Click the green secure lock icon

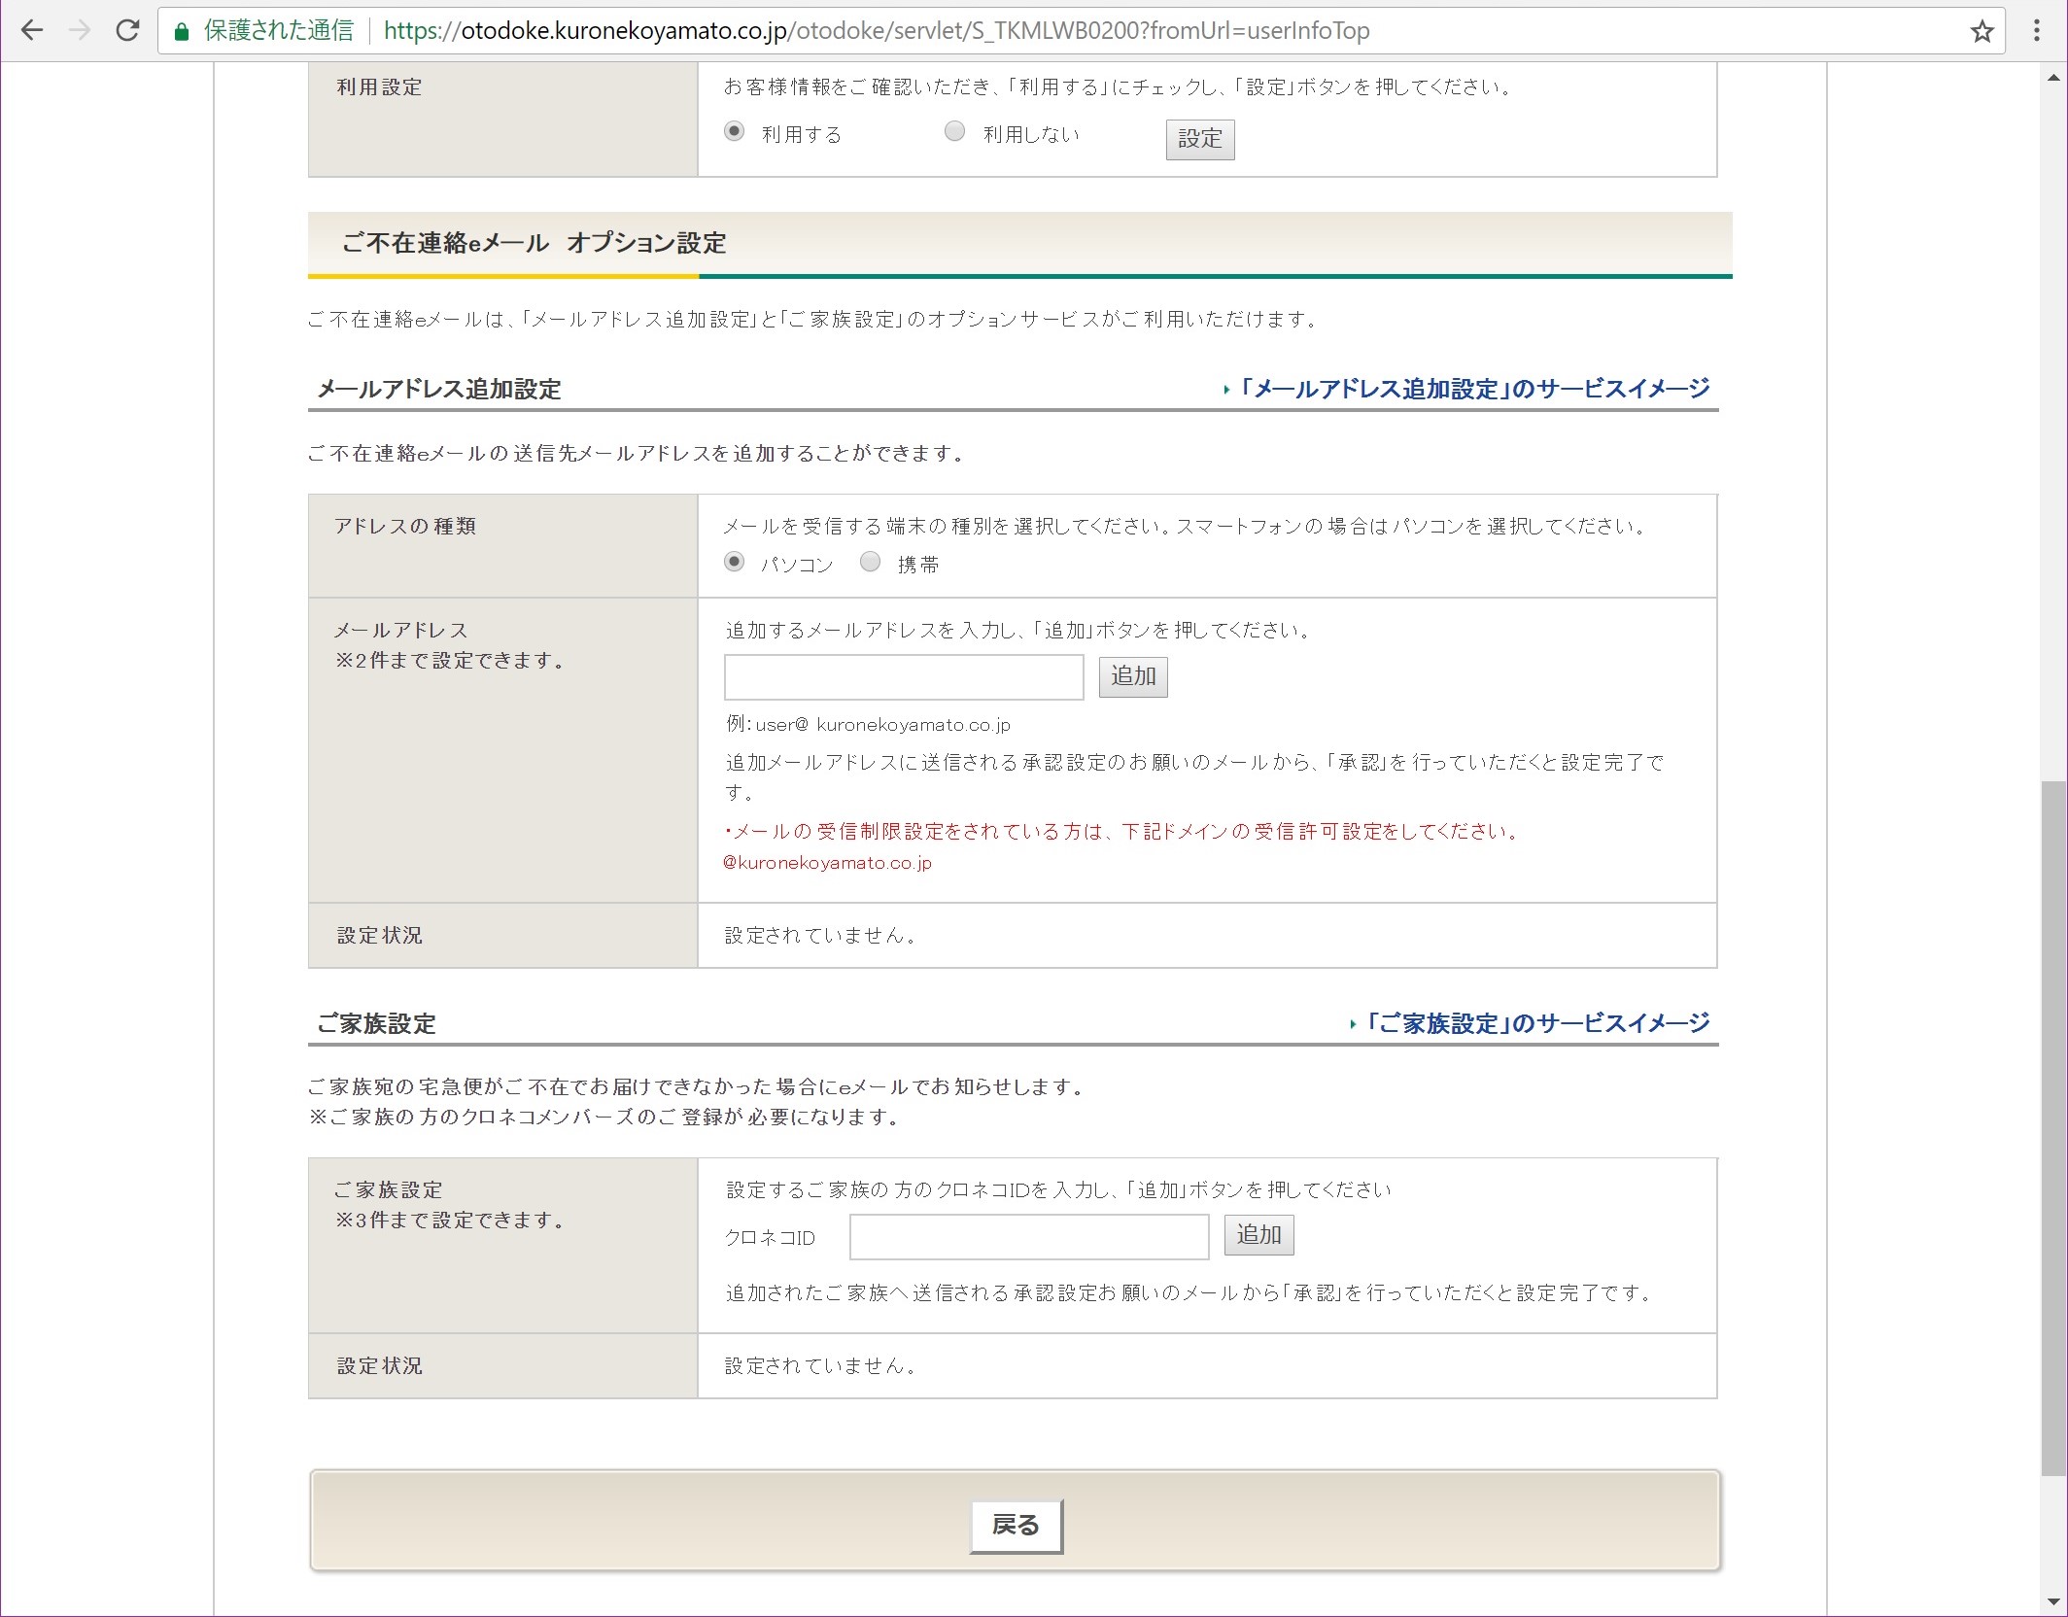click(x=181, y=32)
